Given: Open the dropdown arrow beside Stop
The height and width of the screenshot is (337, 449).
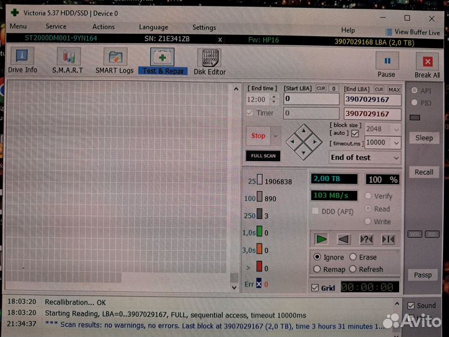Looking at the screenshot, I should (x=276, y=135).
